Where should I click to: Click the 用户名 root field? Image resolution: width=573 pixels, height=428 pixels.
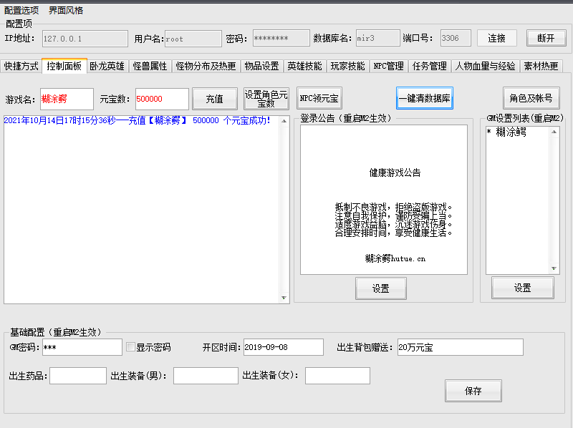(193, 39)
